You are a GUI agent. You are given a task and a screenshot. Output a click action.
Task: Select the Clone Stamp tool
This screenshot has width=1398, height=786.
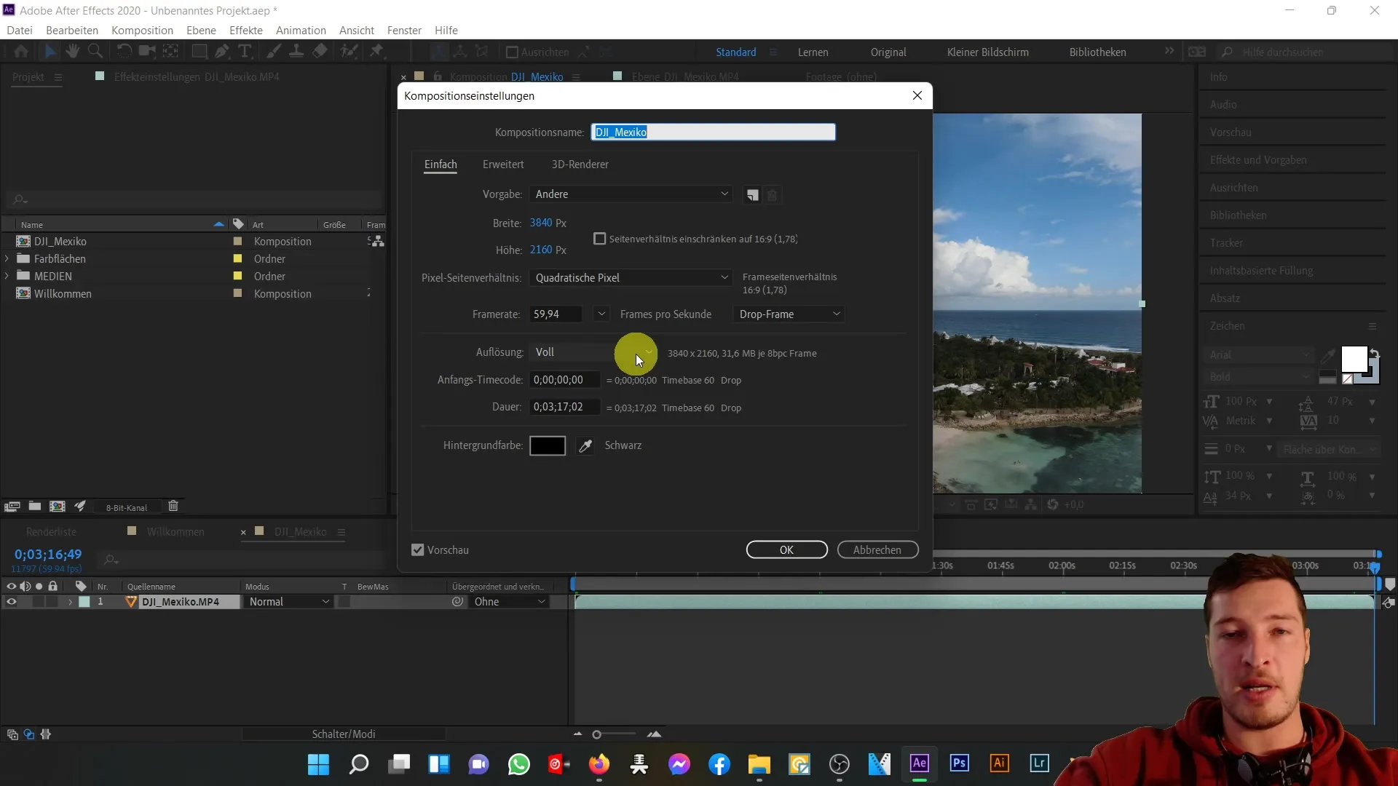(x=296, y=52)
